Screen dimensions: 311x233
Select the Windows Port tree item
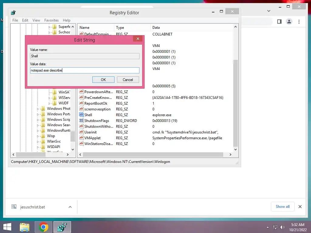[x=59, y=114]
